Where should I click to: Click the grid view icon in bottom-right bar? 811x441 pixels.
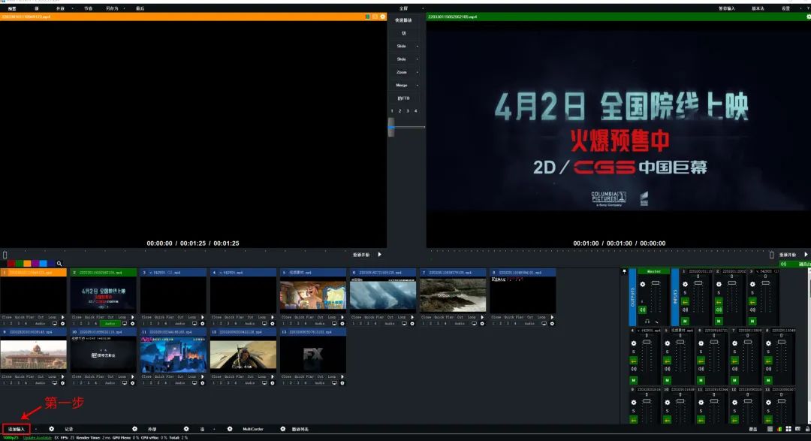[x=788, y=429]
